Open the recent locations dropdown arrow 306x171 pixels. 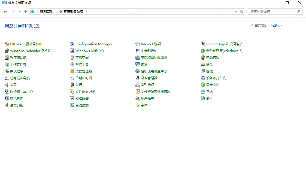click(x=20, y=11)
